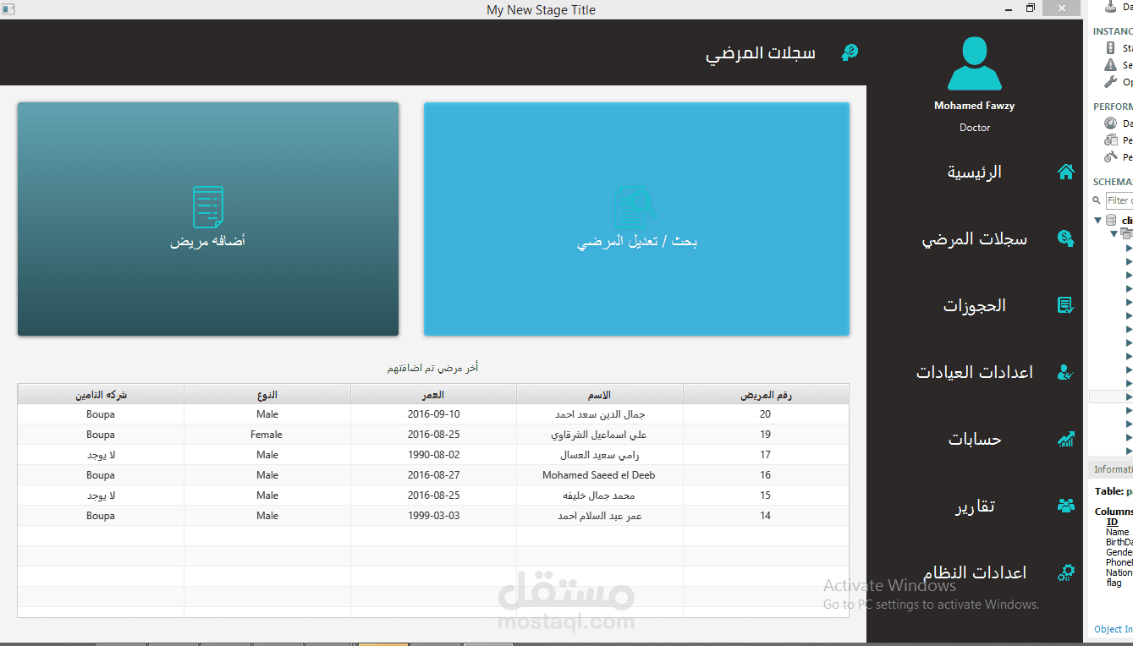The height and width of the screenshot is (646, 1133).
Task: Collapse the cli schema in Workbench
Action: point(1098,221)
